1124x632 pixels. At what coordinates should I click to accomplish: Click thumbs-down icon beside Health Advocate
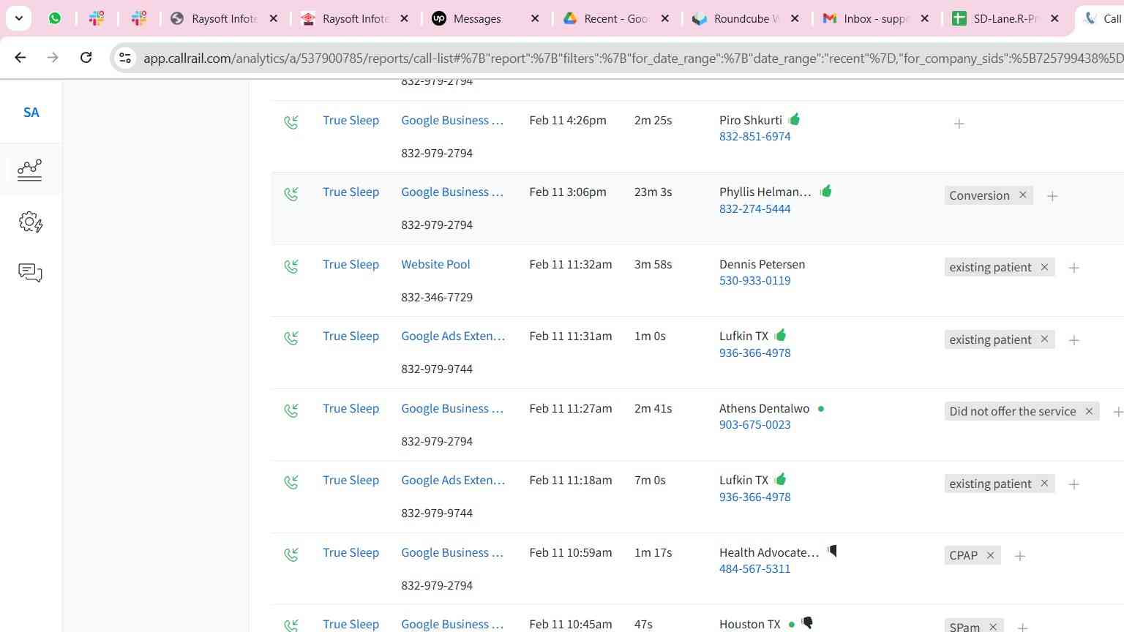(832, 551)
